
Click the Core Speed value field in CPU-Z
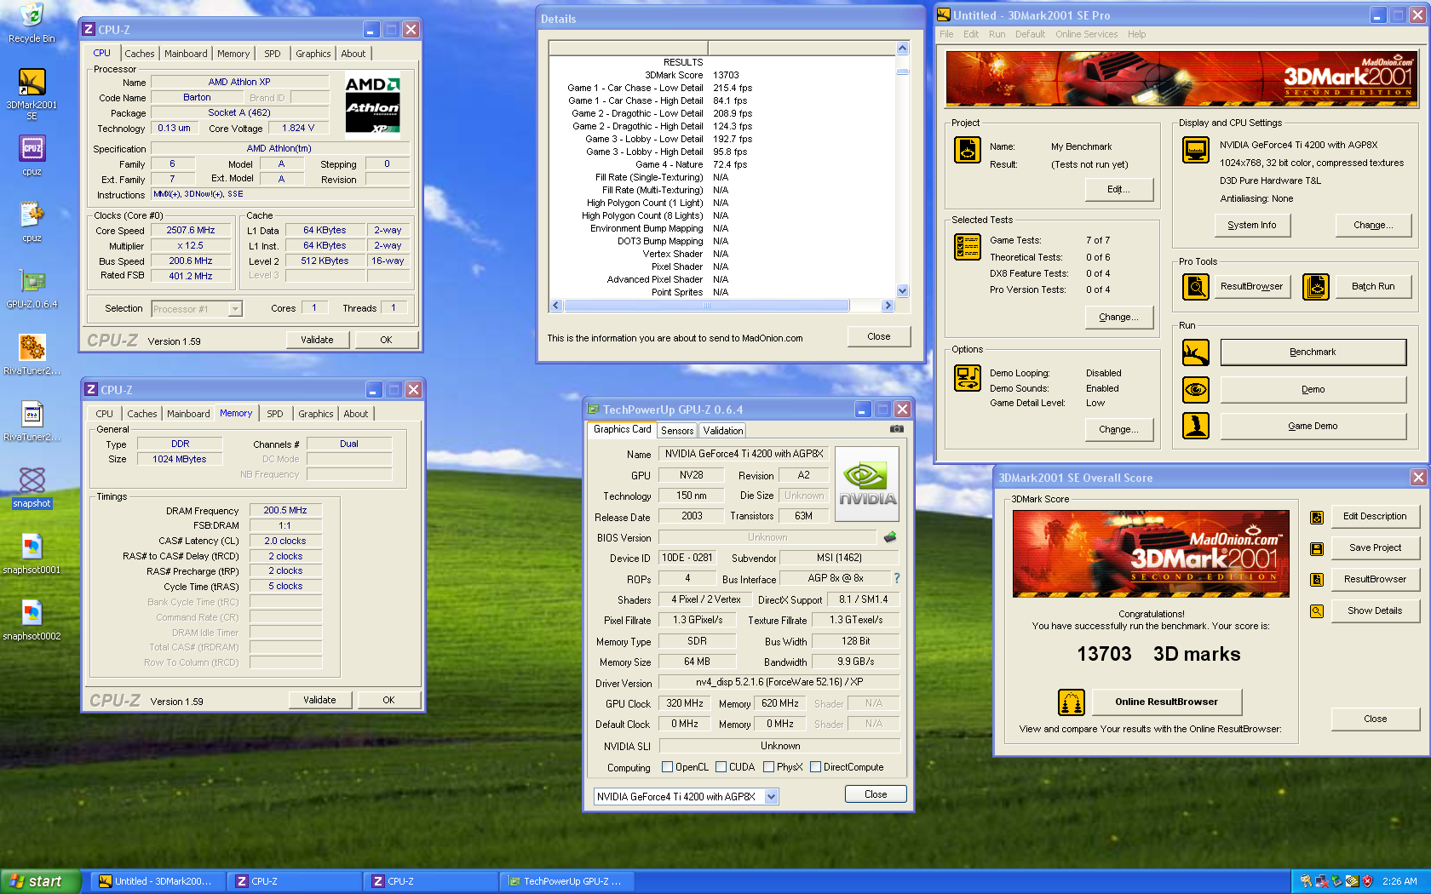(x=191, y=231)
